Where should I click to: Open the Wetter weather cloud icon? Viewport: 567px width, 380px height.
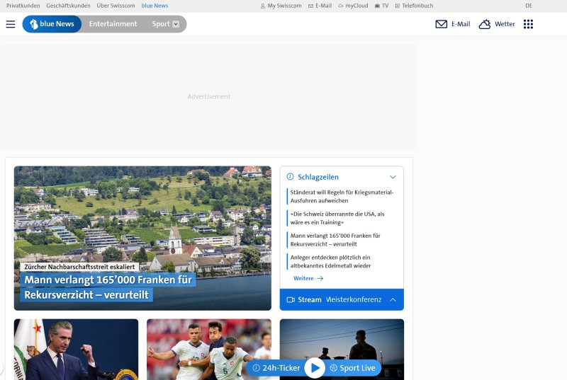[485, 24]
